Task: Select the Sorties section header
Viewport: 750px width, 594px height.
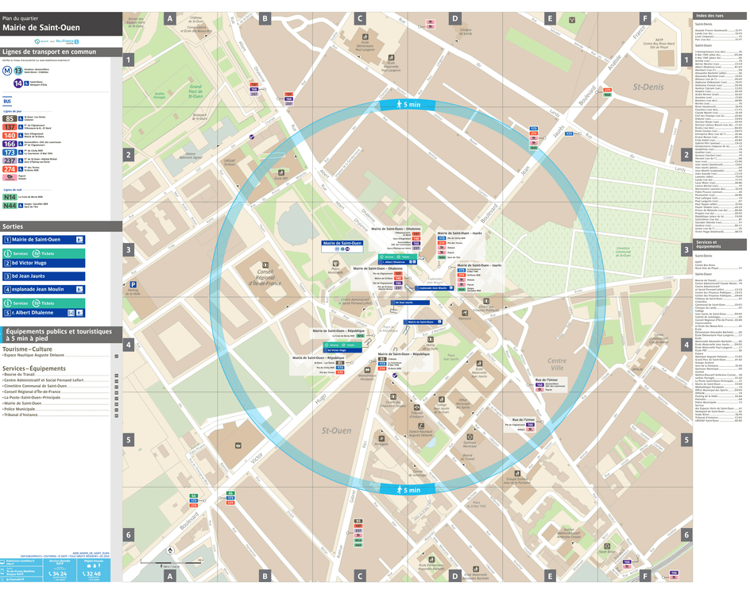Action: coord(14,226)
